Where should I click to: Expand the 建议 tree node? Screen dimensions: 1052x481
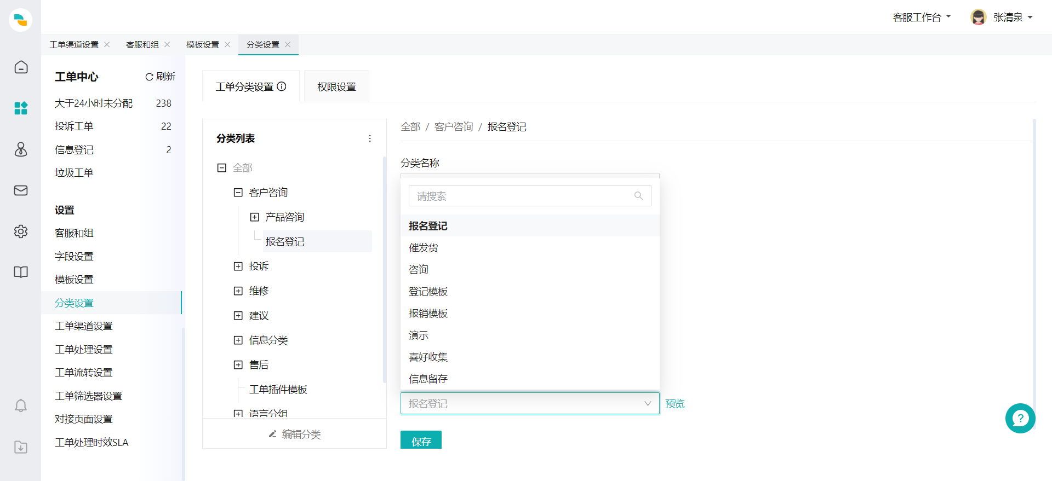(x=238, y=316)
